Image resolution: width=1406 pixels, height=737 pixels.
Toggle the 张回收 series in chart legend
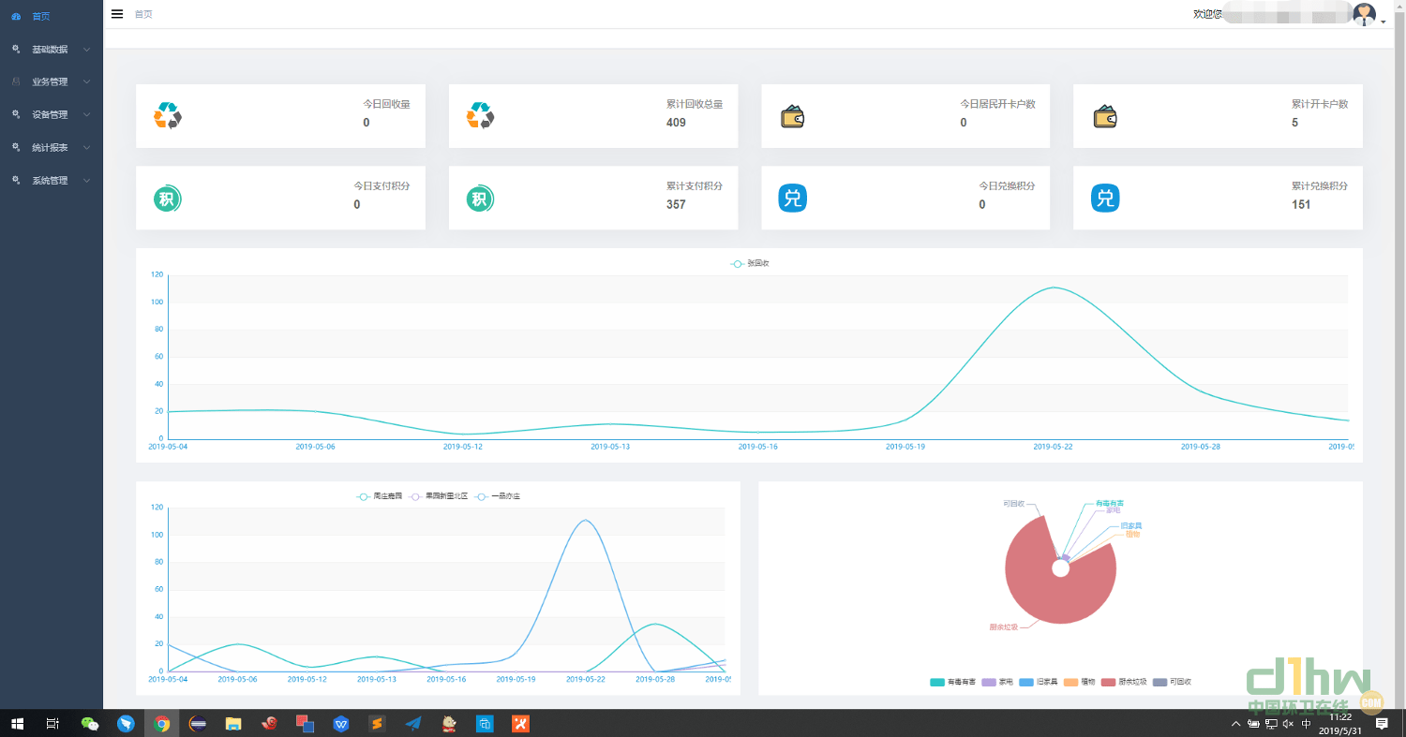point(750,264)
